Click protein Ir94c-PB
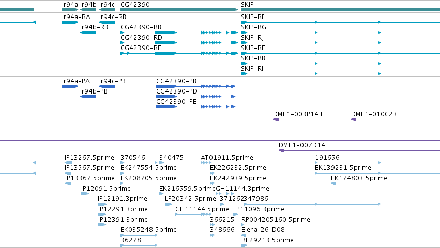440x248 pixels. [x=107, y=86]
